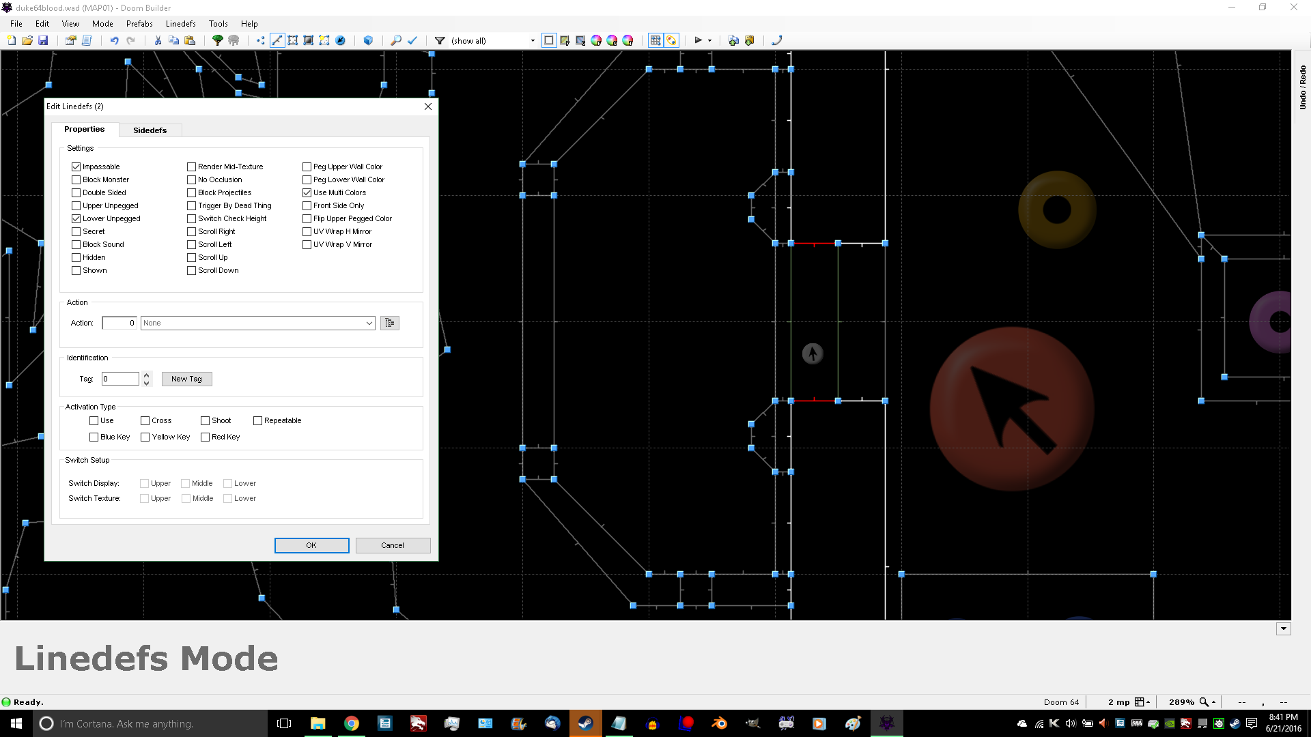Image resolution: width=1311 pixels, height=737 pixels.
Task: Click the blue checkmark Map Analysis icon
Action: pyautogui.click(x=412, y=41)
